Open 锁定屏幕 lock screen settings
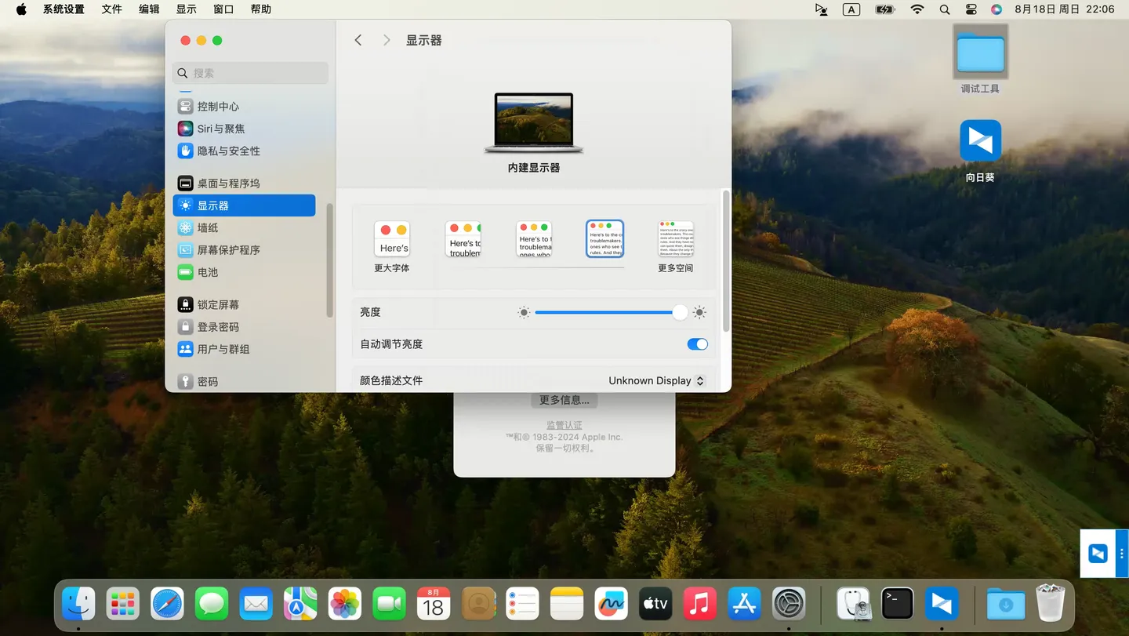Screen dimensions: 1129x636 pyautogui.click(x=217, y=305)
